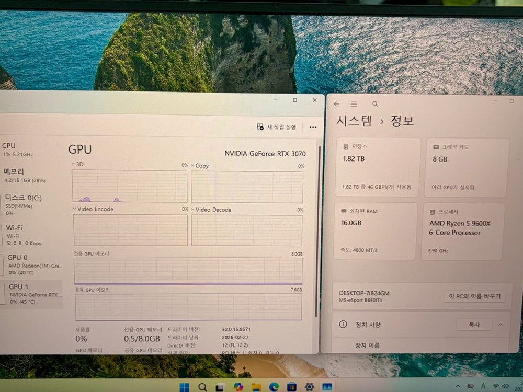Viewport: 523px width, 392px height.
Task: Click the 복사 copy button
Action: [x=474, y=324]
